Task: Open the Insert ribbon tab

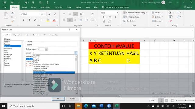Action: (24, 7)
